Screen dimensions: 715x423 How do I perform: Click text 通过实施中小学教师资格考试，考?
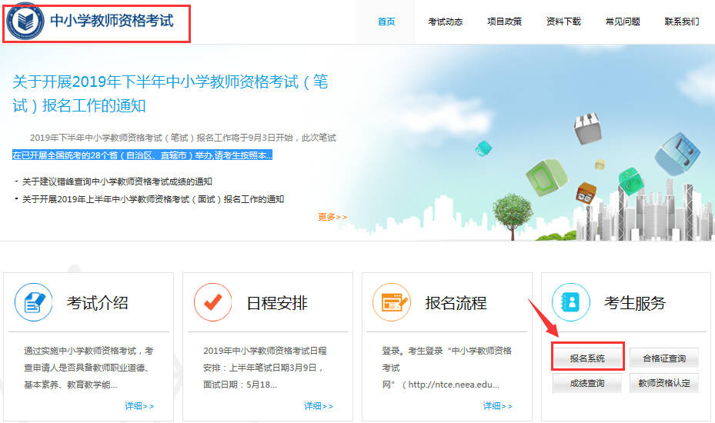coord(89,351)
